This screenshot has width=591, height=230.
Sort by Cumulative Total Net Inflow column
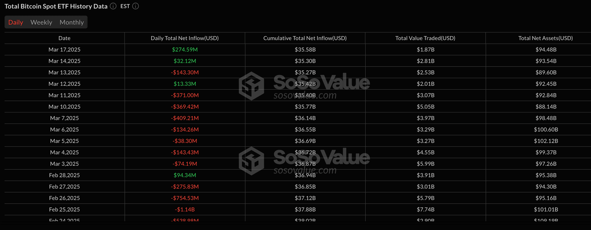(305, 38)
